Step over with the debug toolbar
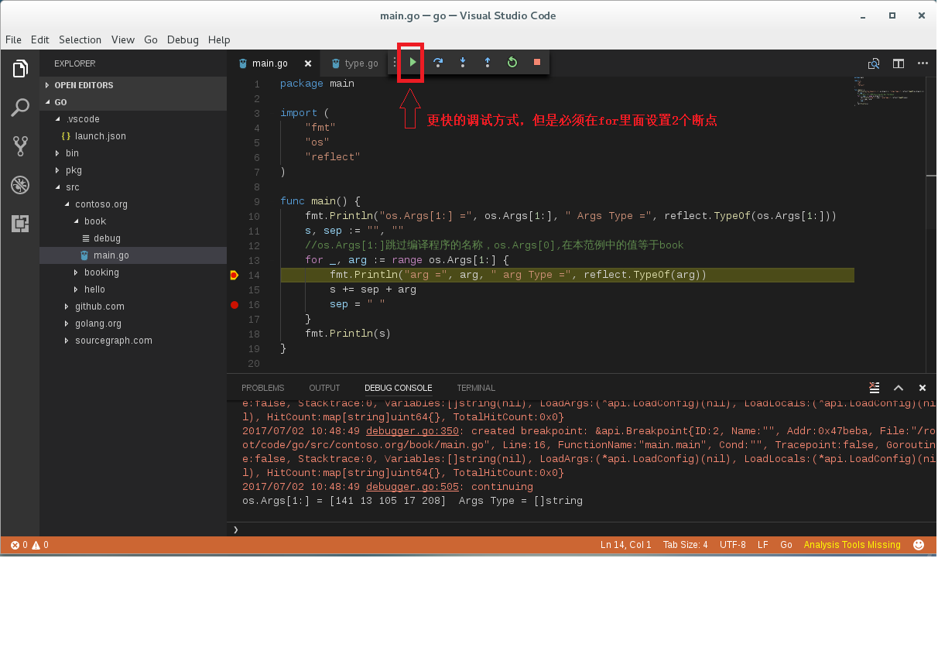938x661 pixels. (437, 63)
